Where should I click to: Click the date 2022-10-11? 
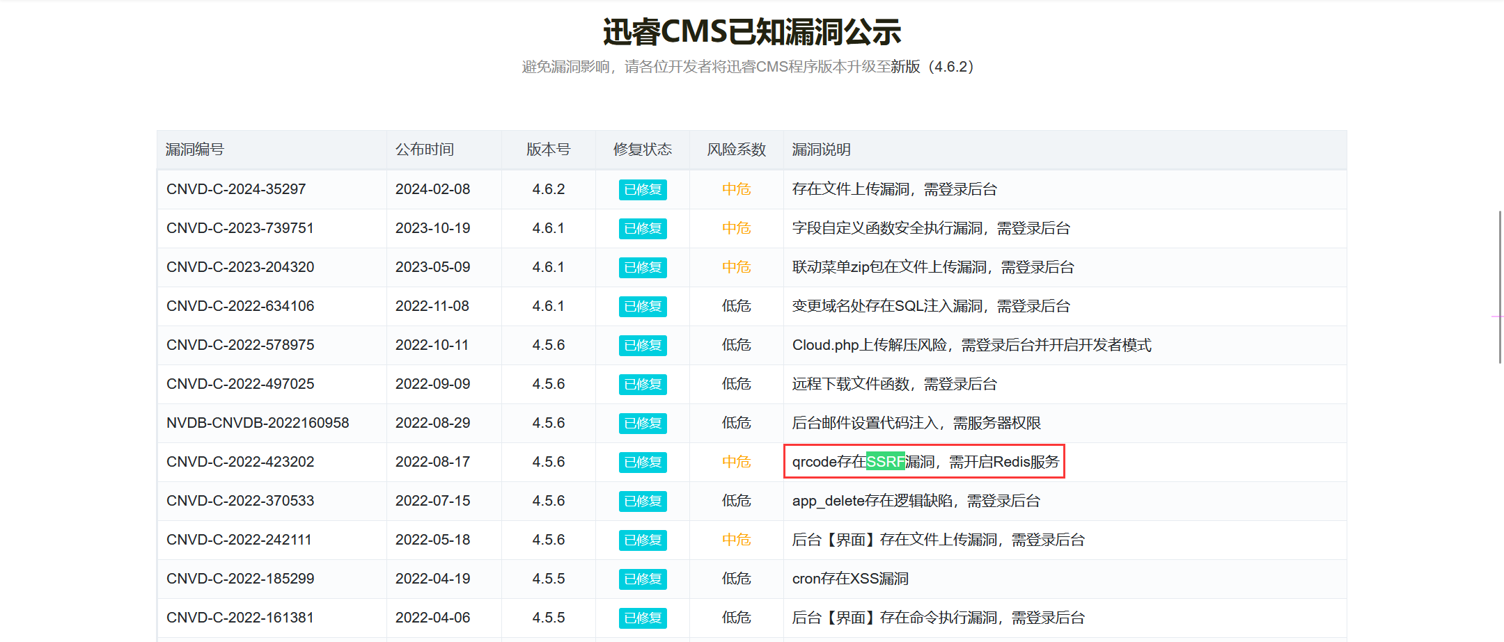click(432, 345)
